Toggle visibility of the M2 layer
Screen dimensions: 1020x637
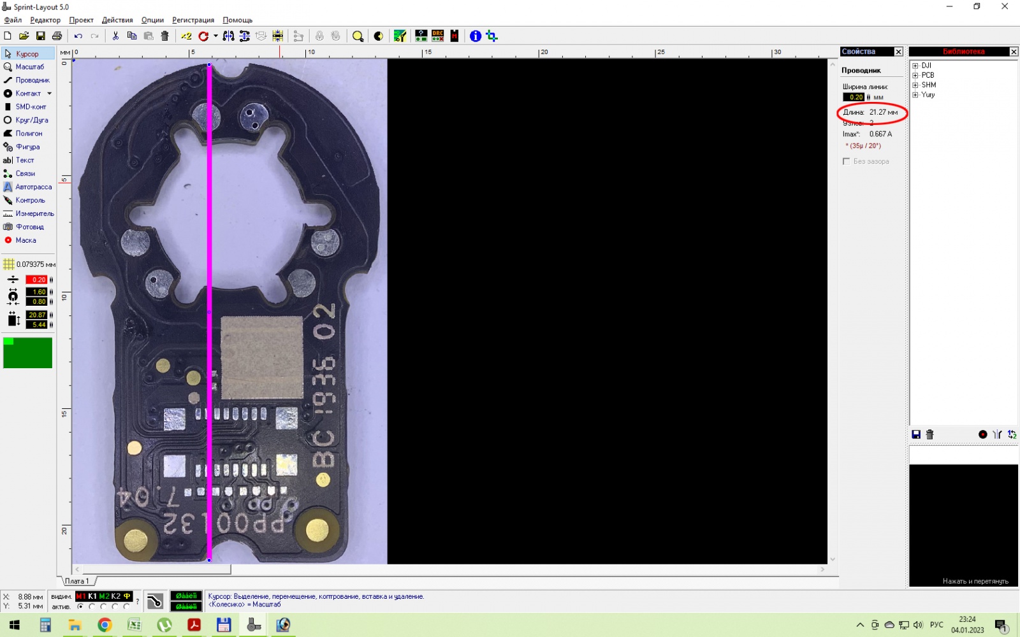(x=105, y=596)
